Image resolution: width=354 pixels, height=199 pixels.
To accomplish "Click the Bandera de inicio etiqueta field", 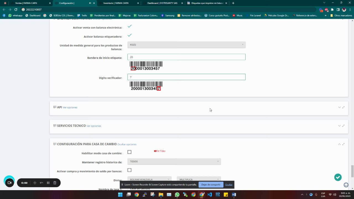I will pos(186,57).
